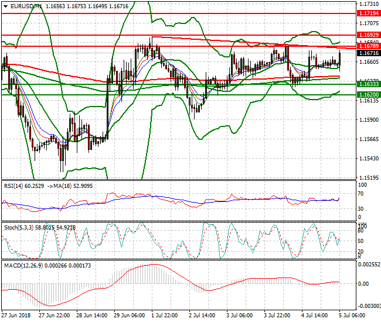Select the 1.16789 horizontal level label
This screenshot has height=322, width=381.
[368, 46]
